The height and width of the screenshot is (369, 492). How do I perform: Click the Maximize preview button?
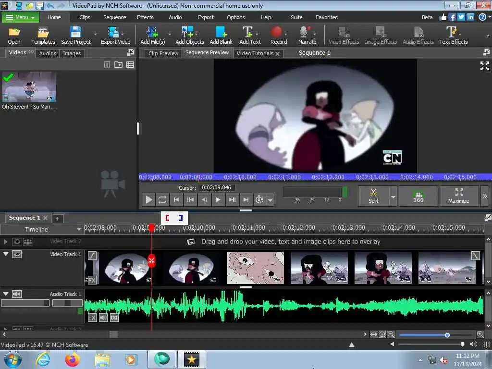[x=458, y=197]
